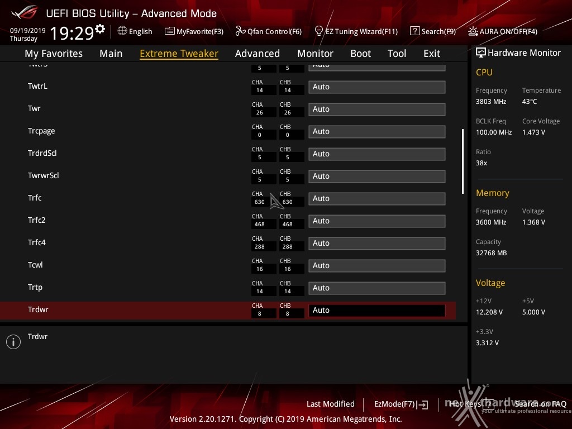Select the Trcpage setting label
This screenshot has width=572, height=429.
tap(41, 131)
